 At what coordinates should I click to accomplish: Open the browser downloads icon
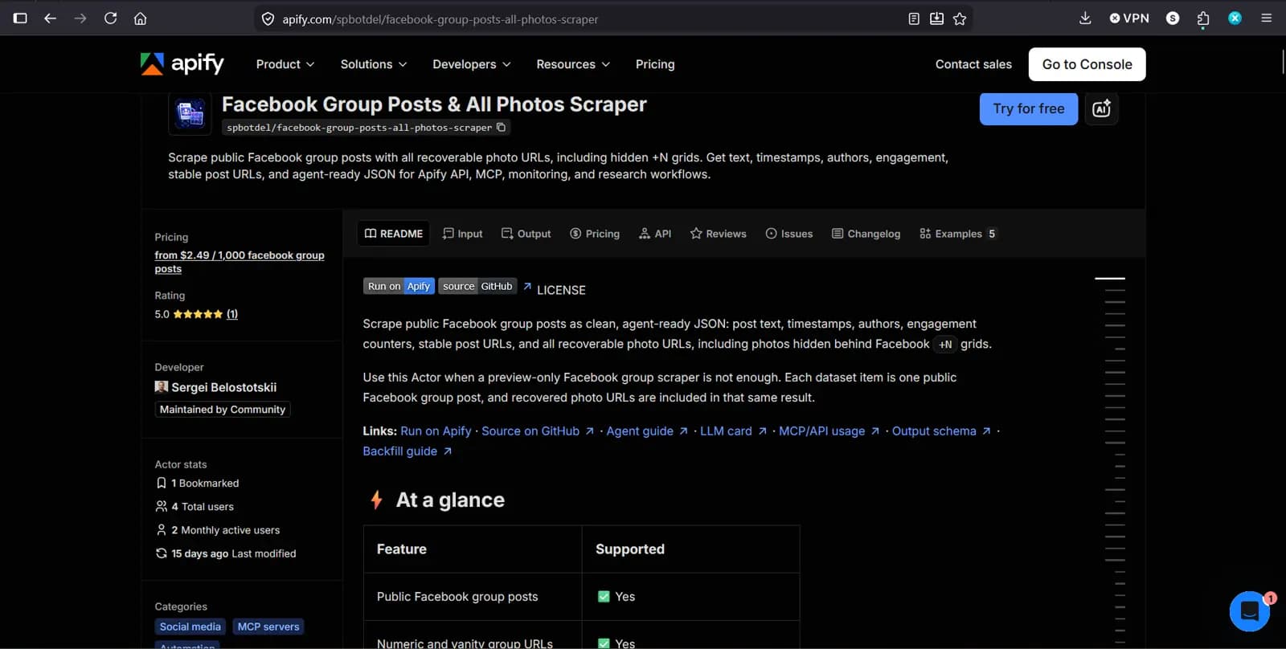point(1085,18)
